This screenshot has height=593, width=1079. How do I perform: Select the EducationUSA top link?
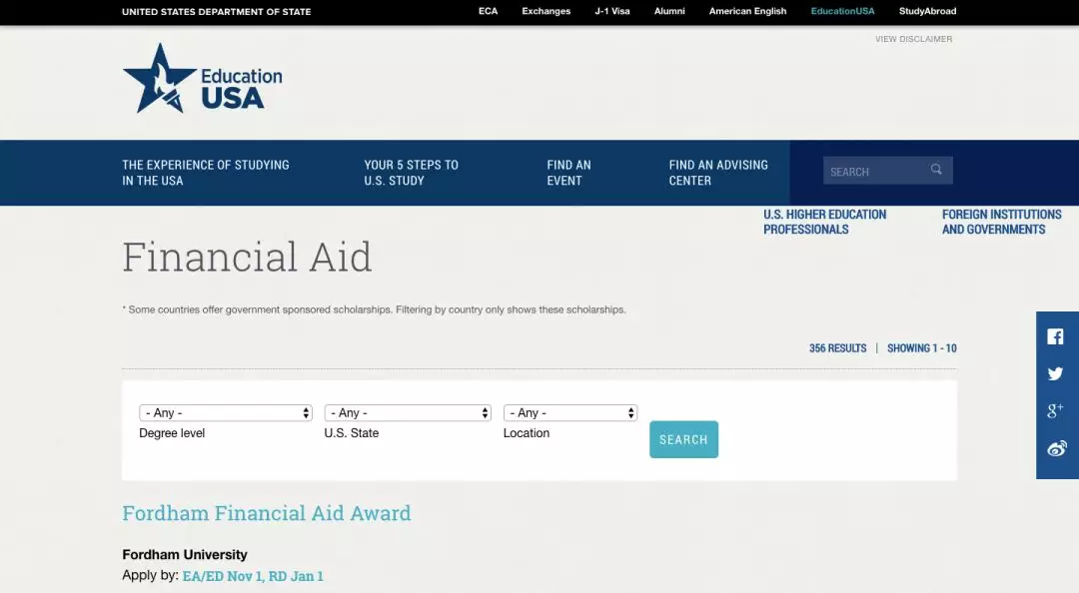coord(843,11)
